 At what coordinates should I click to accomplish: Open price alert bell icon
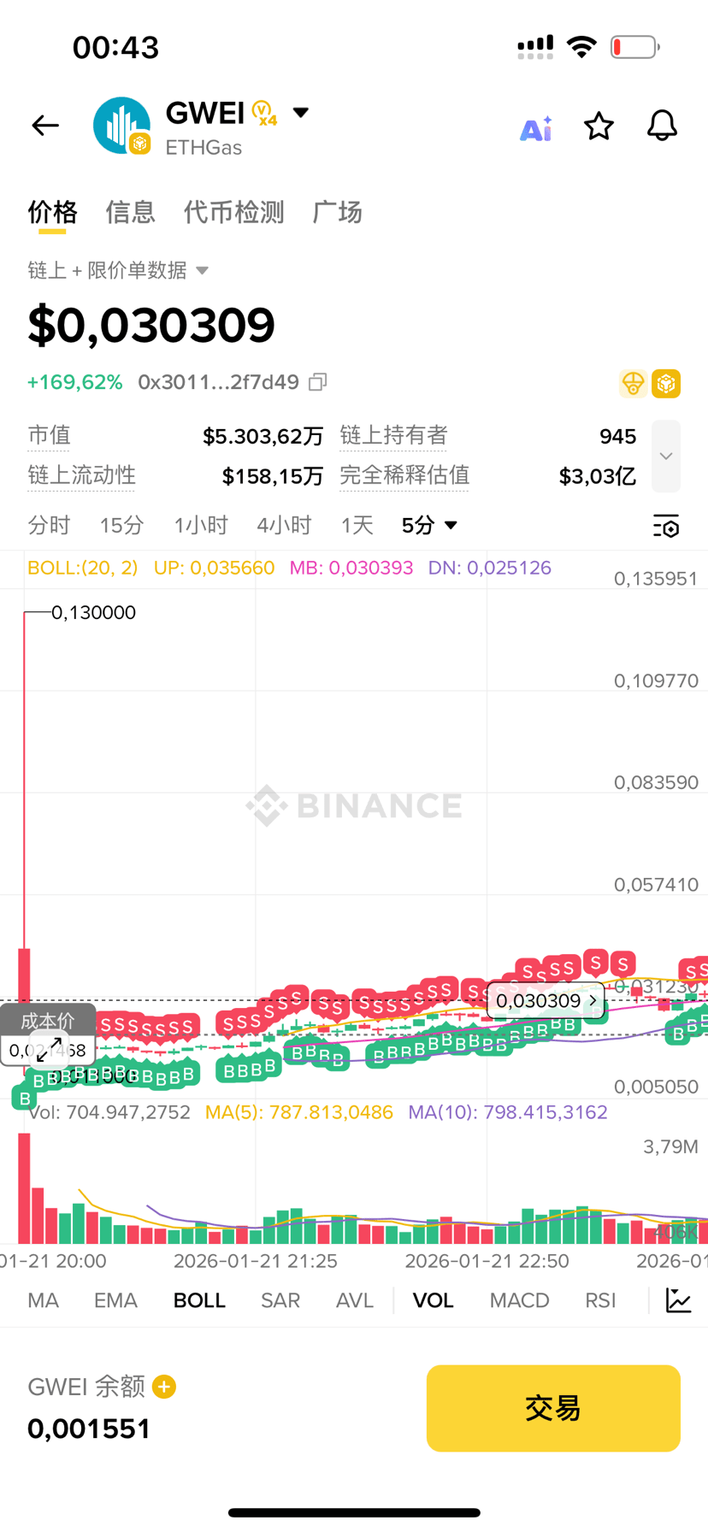[x=662, y=127]
